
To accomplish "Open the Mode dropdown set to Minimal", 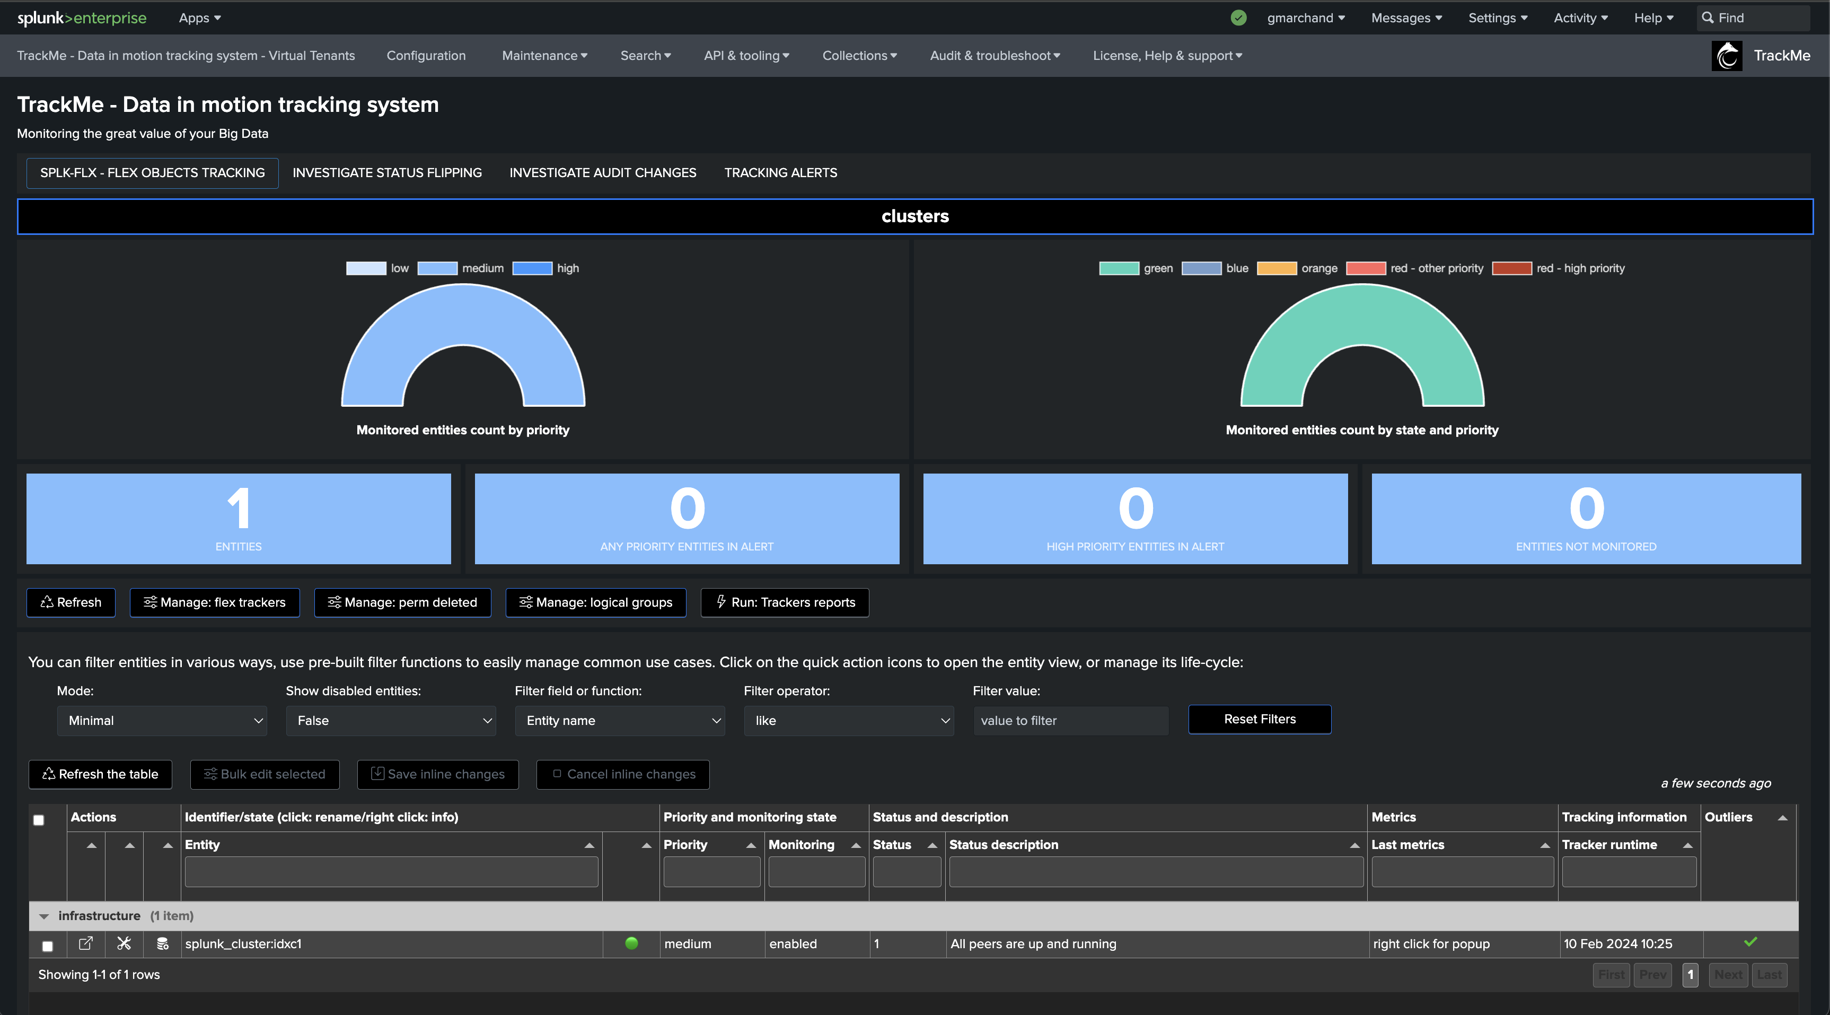I will [162, 721].
